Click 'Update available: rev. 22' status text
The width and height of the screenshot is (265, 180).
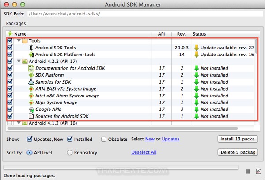click(227, 48)
